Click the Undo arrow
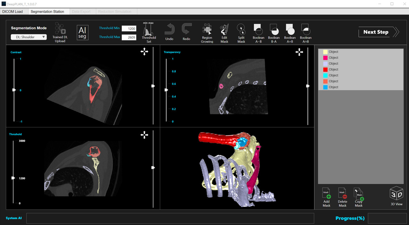 [169, 32]
